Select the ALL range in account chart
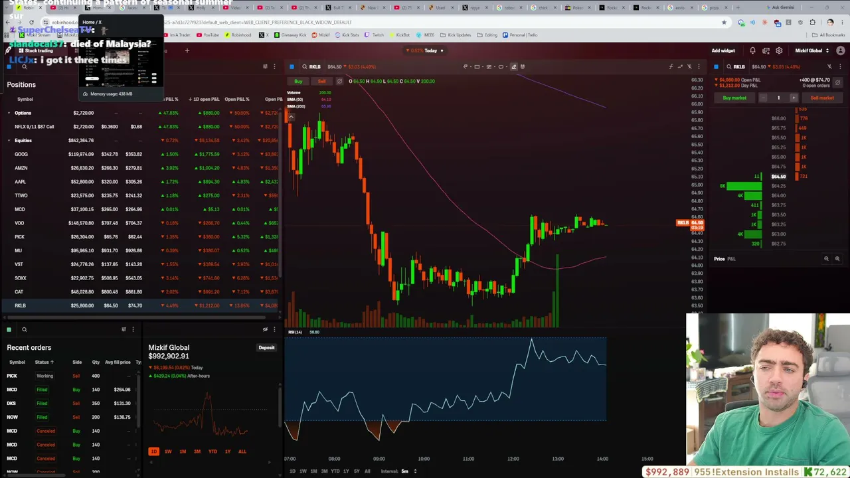 point(242,451)
